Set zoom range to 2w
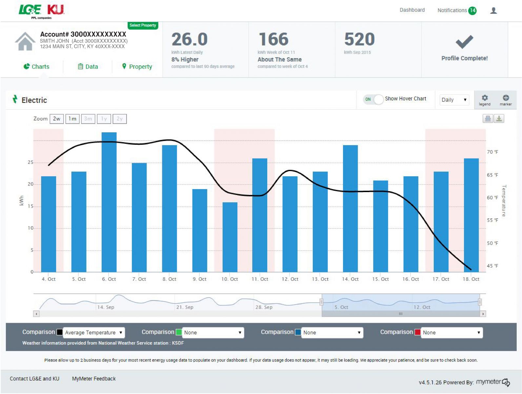The image size is (522, 394). pos(57,119)
